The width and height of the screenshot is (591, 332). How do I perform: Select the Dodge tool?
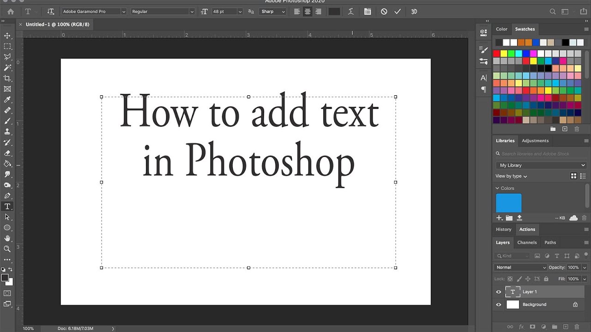7,185
